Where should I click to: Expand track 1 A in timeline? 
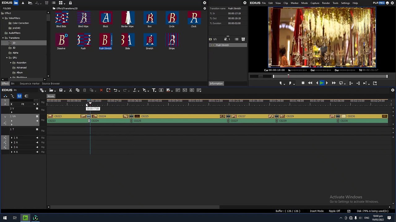point(12,138)
